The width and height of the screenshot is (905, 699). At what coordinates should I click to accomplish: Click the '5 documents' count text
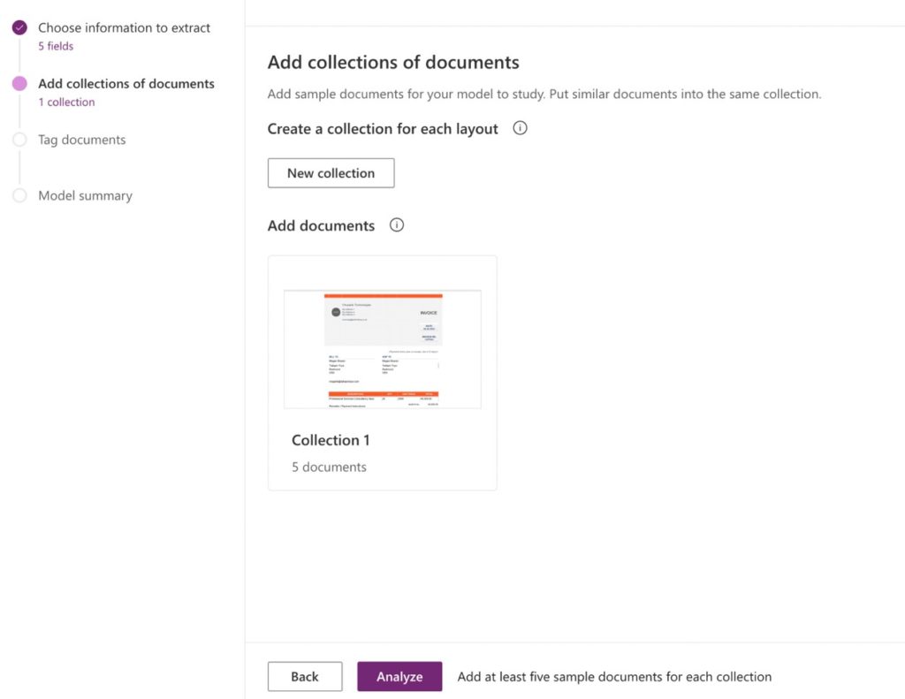329,467
